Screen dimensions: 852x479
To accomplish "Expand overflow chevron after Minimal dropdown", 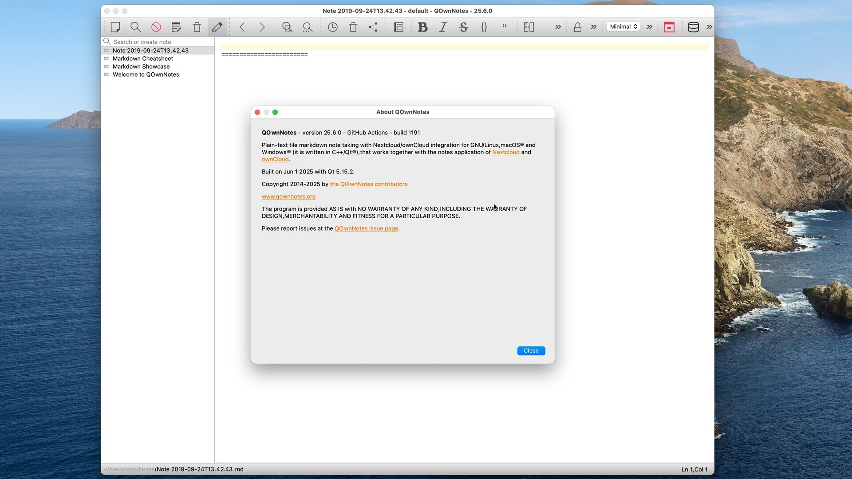I will (x=650, y=27).
